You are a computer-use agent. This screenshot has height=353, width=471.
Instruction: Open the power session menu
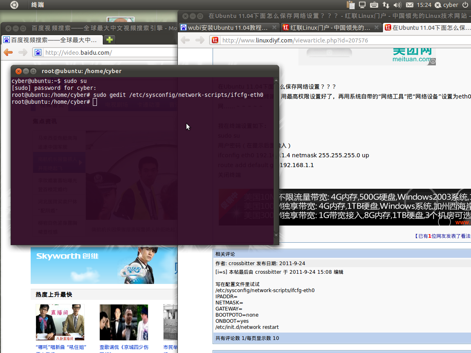(465, 5)
